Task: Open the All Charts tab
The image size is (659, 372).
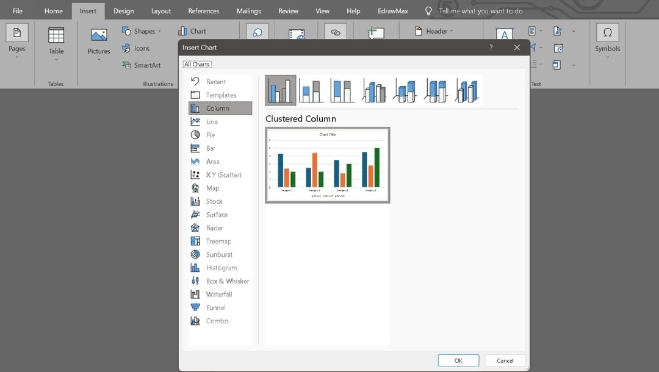Action: pos(196,63)
